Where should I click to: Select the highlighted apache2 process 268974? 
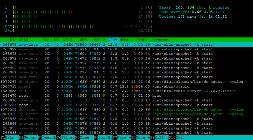coord(99,45)
